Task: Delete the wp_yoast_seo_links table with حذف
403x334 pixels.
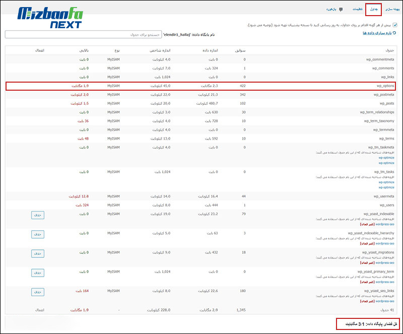Action: (38, 292)
